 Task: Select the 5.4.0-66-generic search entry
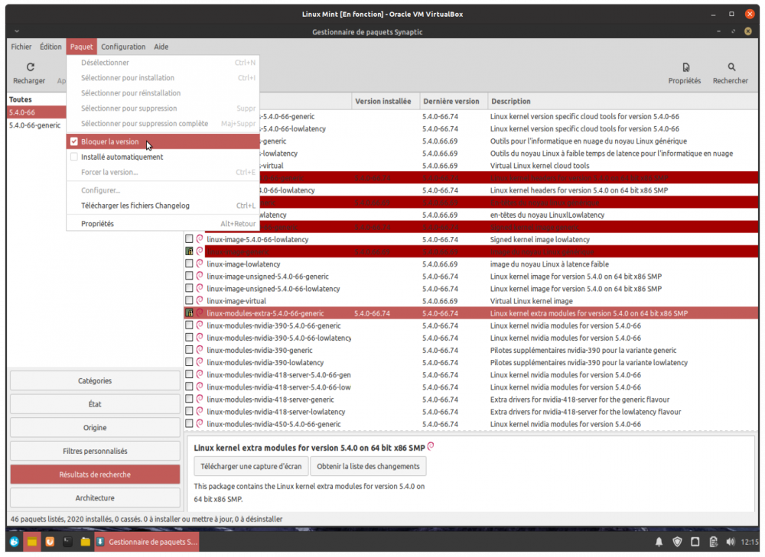(34, 125)
